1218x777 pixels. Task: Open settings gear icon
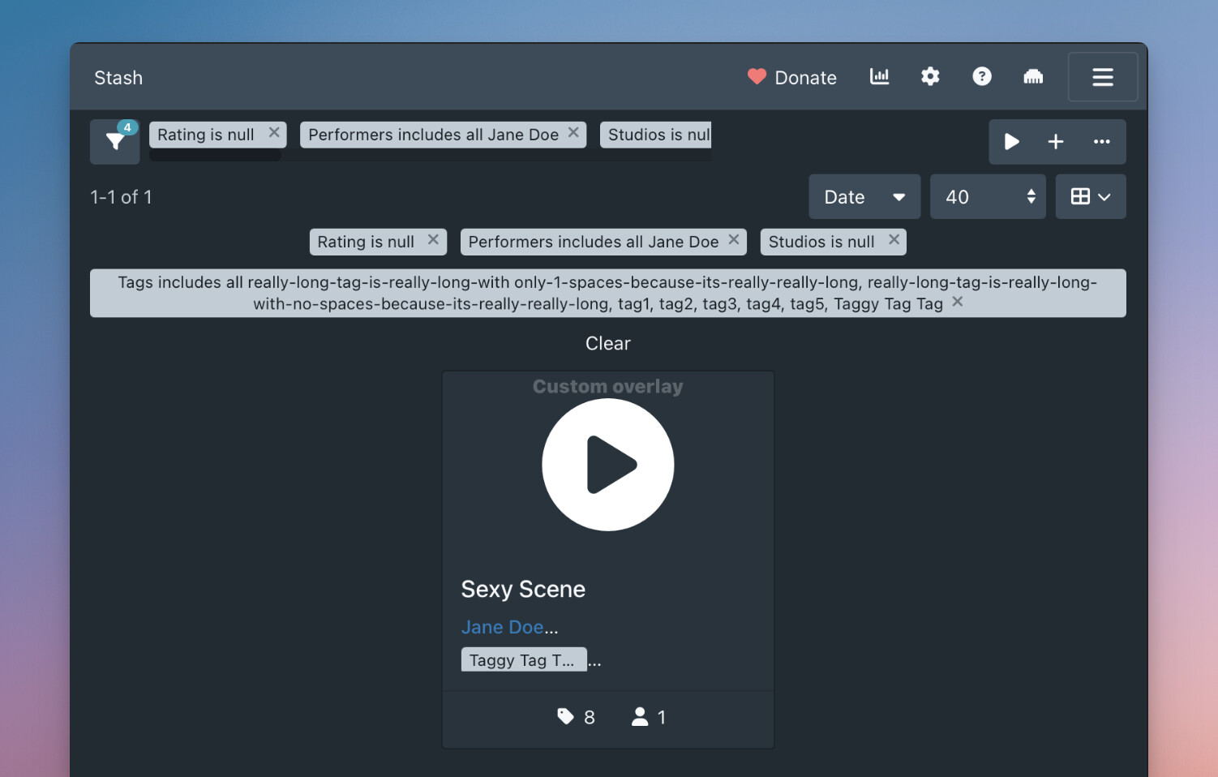[930, 77]
